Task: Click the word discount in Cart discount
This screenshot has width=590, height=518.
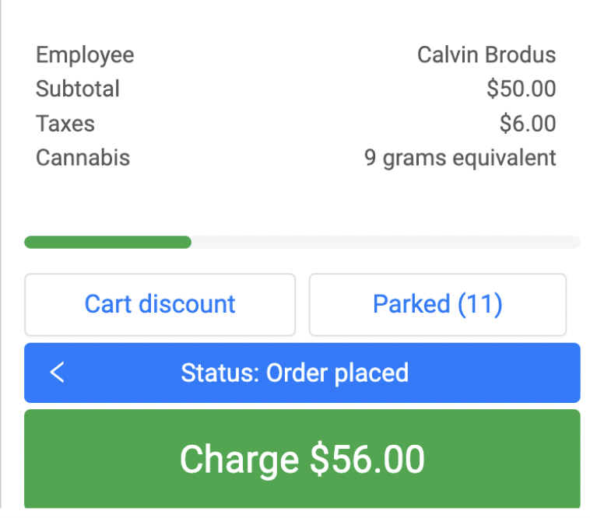Action: (x=187, y=304)
